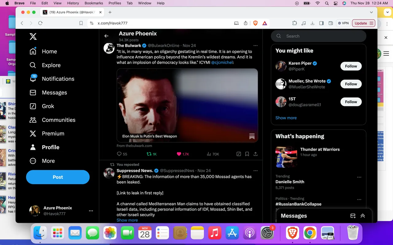Open #RussianBankCollapse trending topic

298,204
